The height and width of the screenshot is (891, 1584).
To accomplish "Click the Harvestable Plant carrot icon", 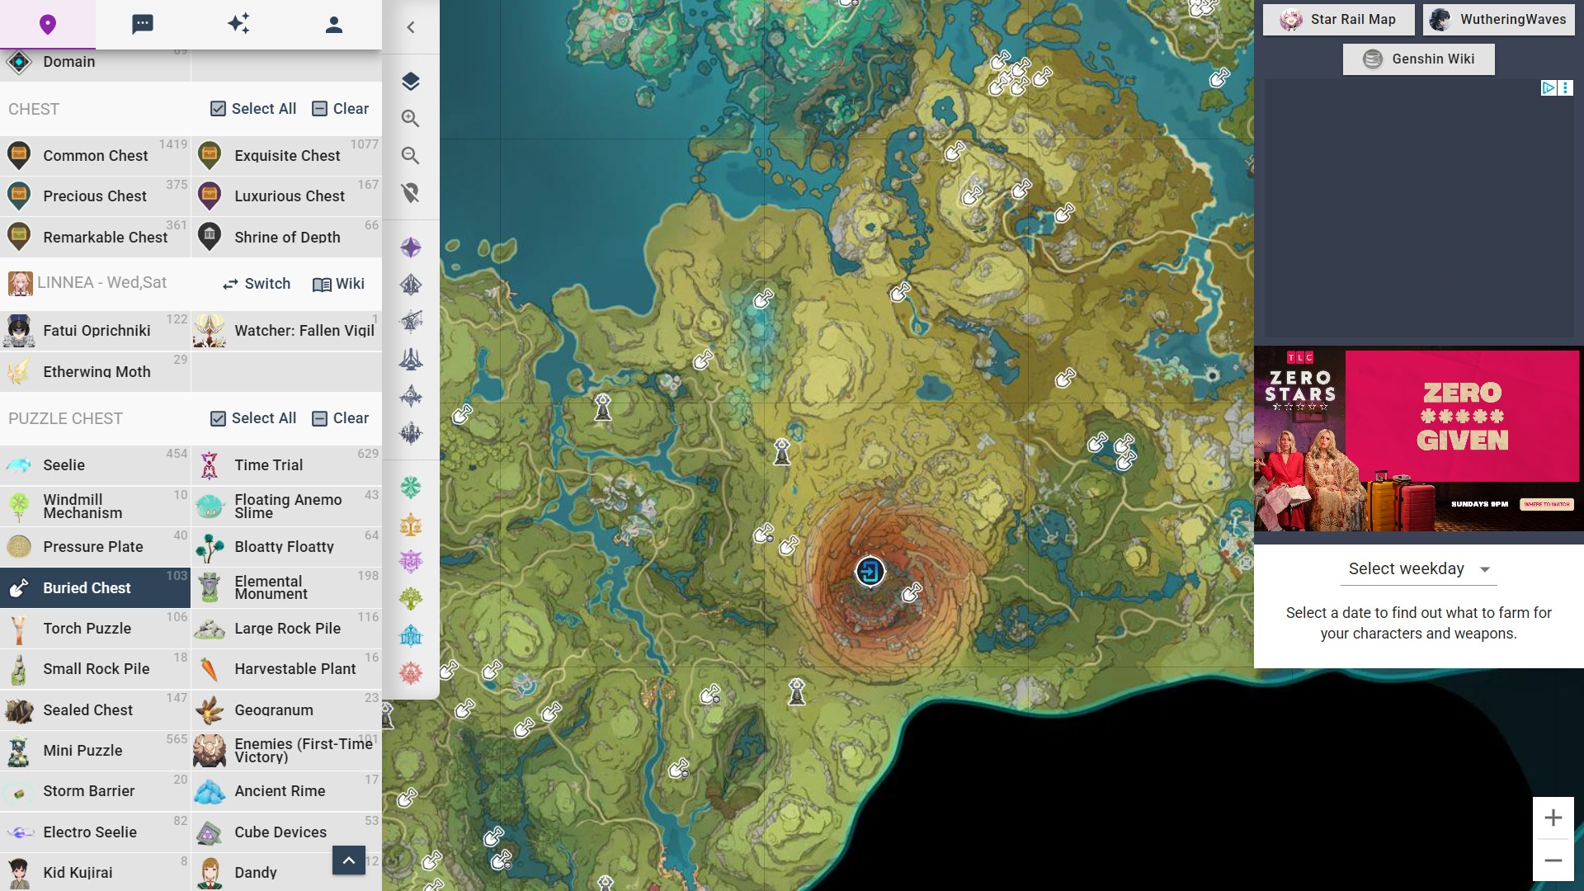I will click(210, 669).
